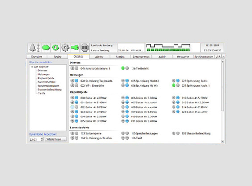Click the green key icon
Viewport: 252px width, 186px height.
pyautogui.click(x=75, y=48)
